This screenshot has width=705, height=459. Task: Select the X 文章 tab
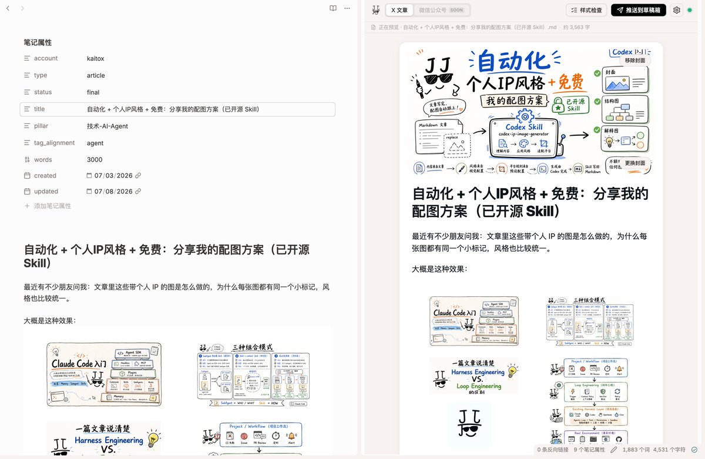(x=399, y=10)
